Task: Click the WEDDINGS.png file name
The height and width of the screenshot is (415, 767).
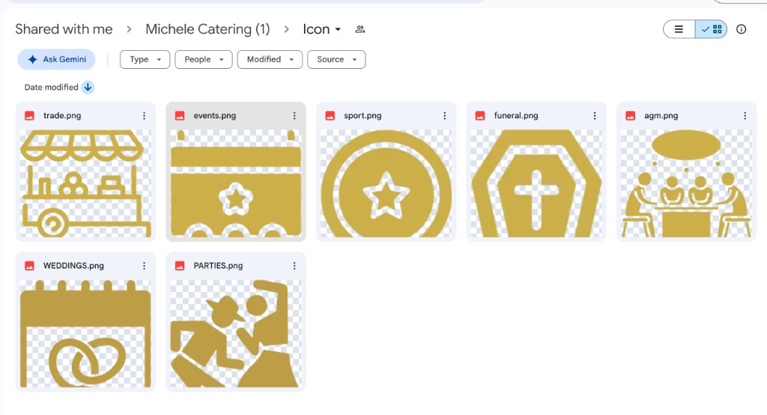Action: tap(73, 265)
